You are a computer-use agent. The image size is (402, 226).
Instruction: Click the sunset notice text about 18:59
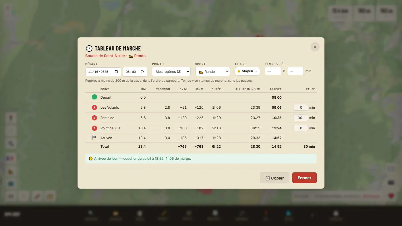142,158
